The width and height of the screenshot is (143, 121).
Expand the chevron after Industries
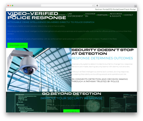click(66, 15)
